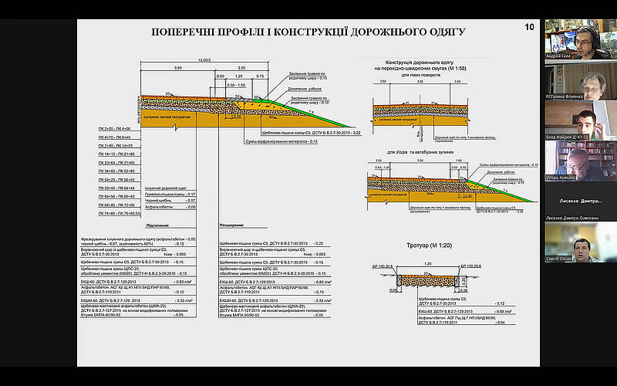The image size is (617, 386).
Task: Click the Асфальтобетон - 0,05 existing layer row
Action: coord(170,207)
